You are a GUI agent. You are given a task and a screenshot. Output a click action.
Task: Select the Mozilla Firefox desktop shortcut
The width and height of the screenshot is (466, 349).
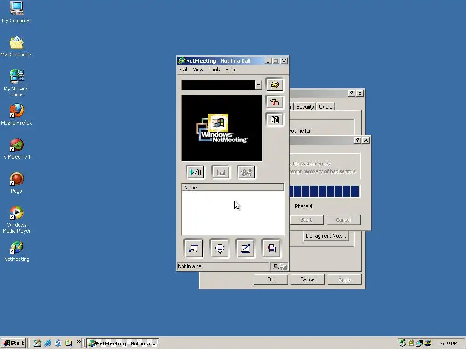16,115
